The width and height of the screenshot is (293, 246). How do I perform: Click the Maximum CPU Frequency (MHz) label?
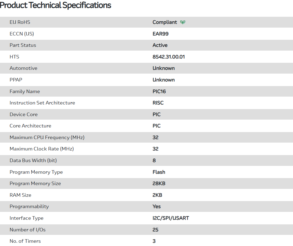point(47,137)
